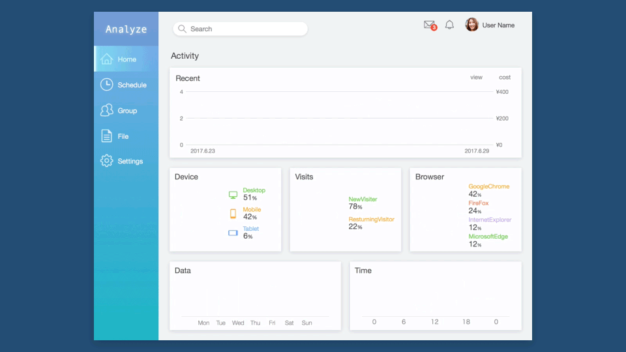Click the Settings gear icon
Image resolution: width=626 pixels, height=352 pixels.
pos(107,161)
